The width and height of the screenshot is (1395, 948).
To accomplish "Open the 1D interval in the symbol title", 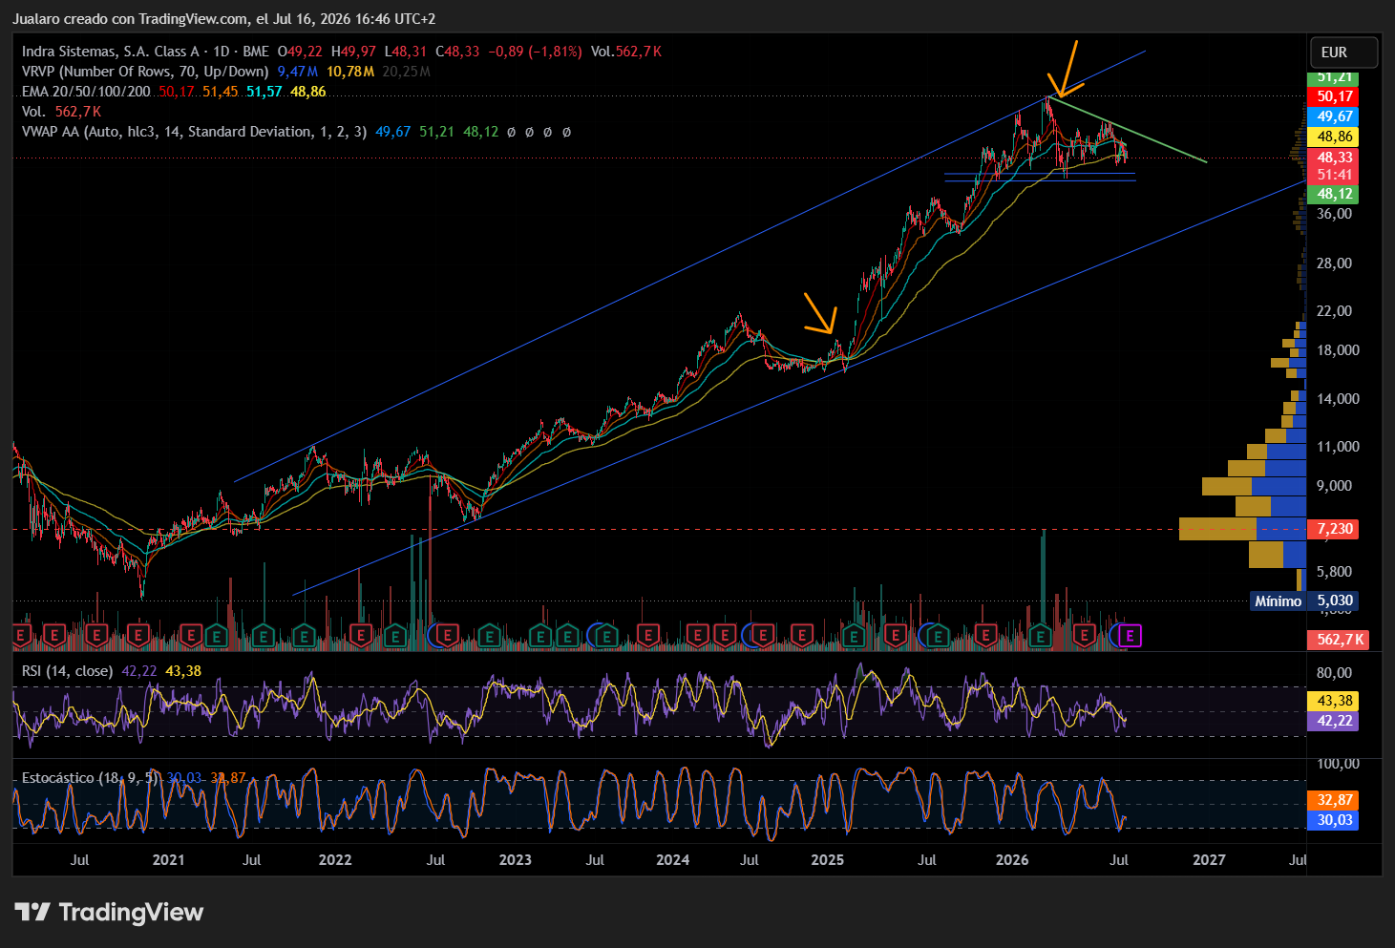I will [221, 52].
